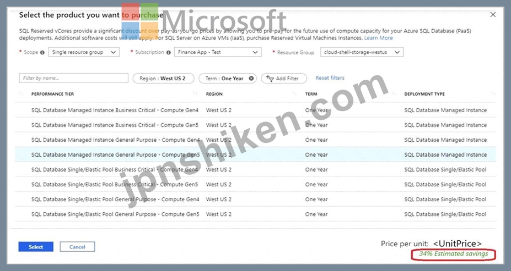Screen dimensions: 511x271
Task: Select Single/Elastic Pool General Purpose Gen5 row
Action: point(256,214)
